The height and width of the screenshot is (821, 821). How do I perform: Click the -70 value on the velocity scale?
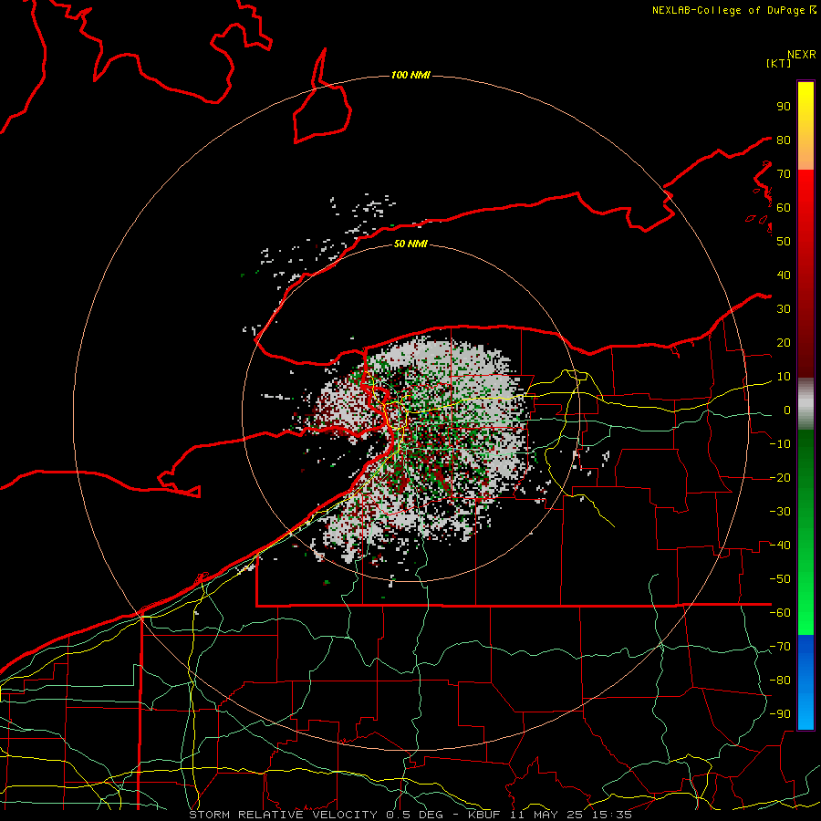click(780, 647)
